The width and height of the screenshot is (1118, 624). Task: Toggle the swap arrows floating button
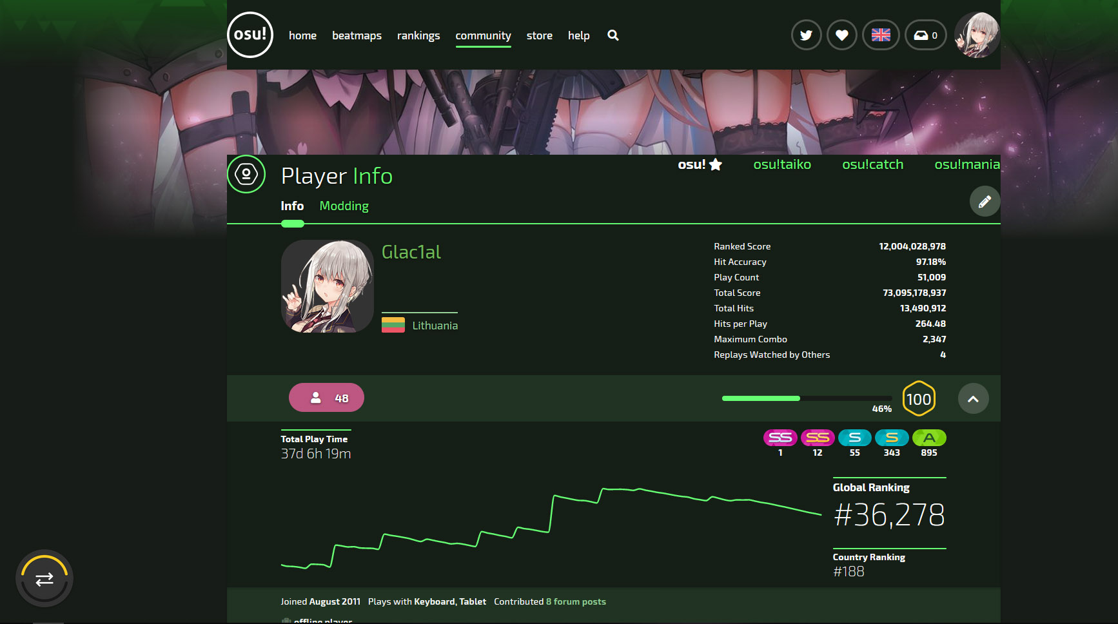pos(44,579)
